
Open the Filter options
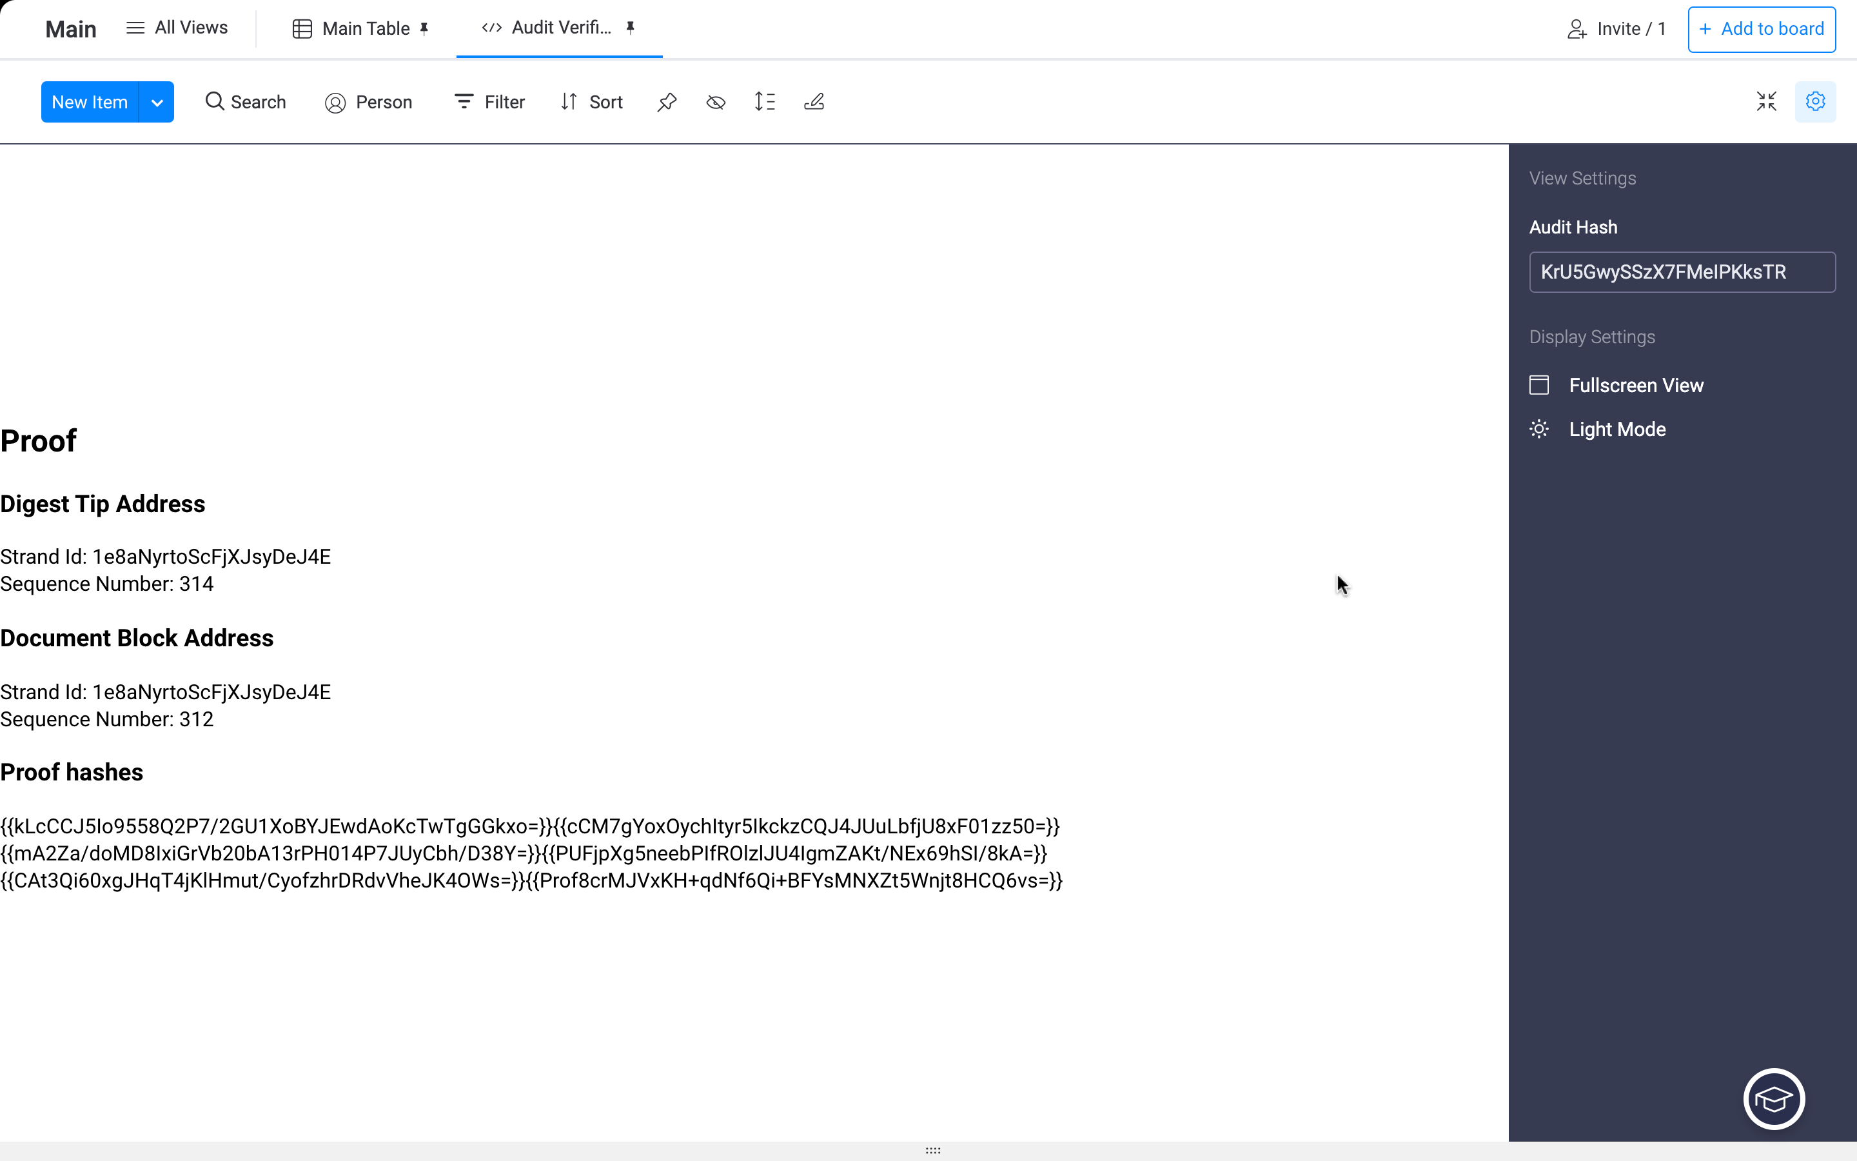(489, 102)
